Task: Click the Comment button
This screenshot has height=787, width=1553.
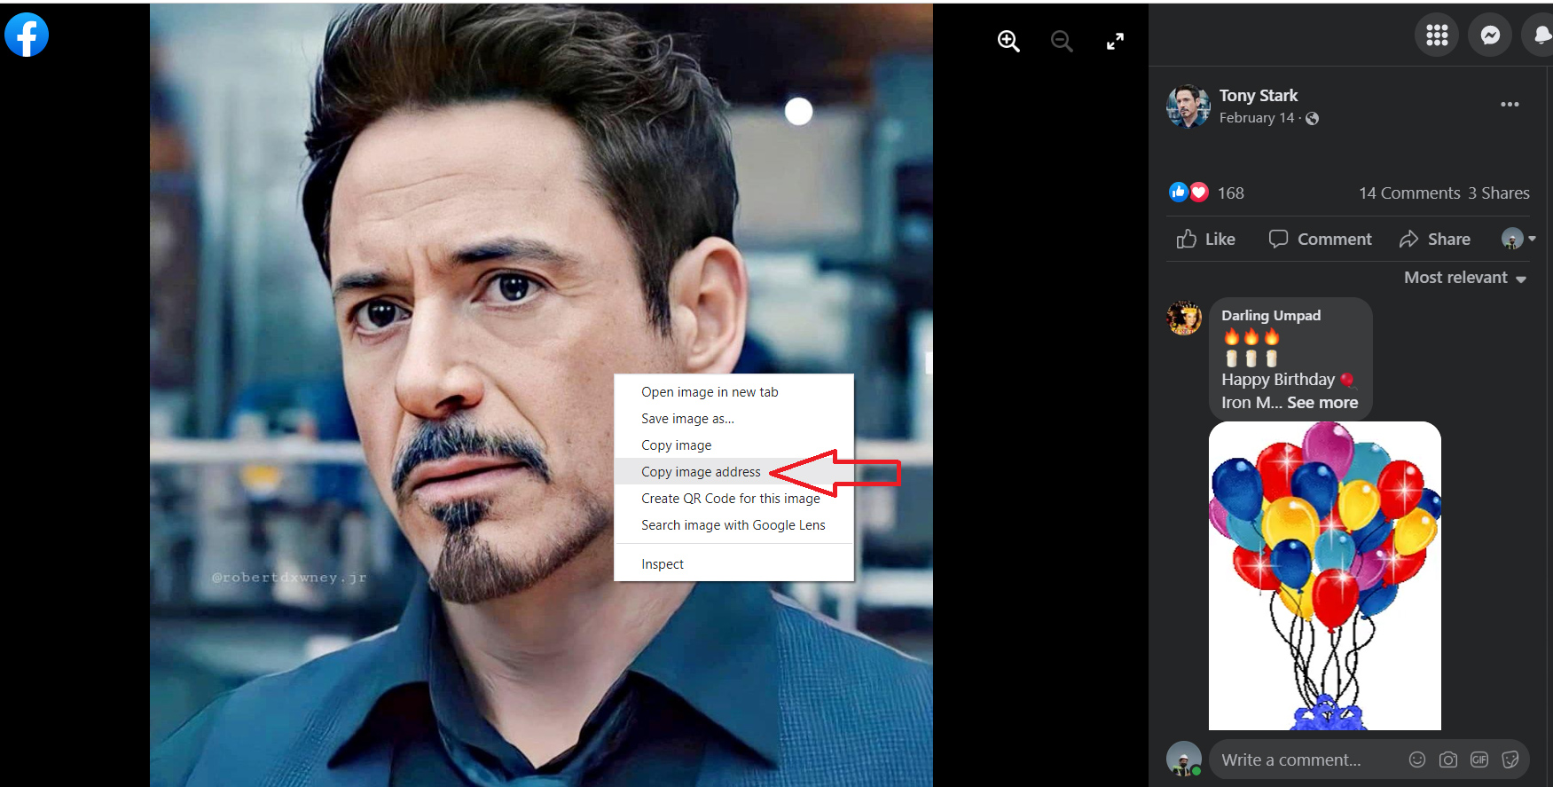Action: pyautogui.click(x=1320, y=239)
